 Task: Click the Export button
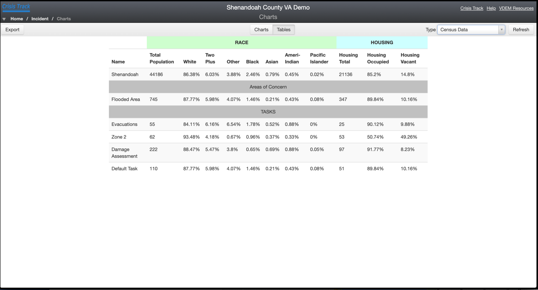tap(12, 30)
